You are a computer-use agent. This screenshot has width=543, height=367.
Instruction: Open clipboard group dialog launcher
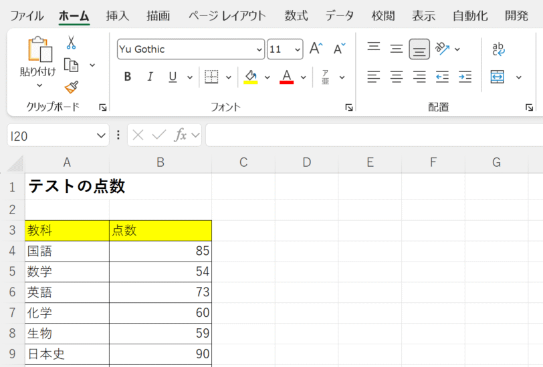(x=103, y=107)
